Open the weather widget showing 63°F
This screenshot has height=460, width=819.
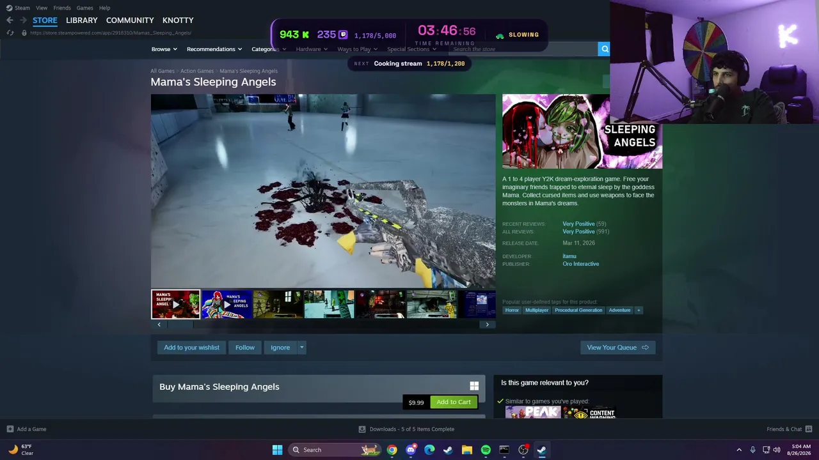pyautogui.click(x=20, y=450)
